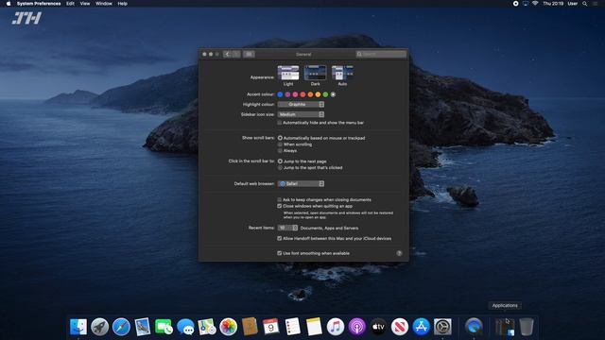This screenshot has width=605, height=340.
Task: Launch Safari from the Dock
Action: [121, 327]
